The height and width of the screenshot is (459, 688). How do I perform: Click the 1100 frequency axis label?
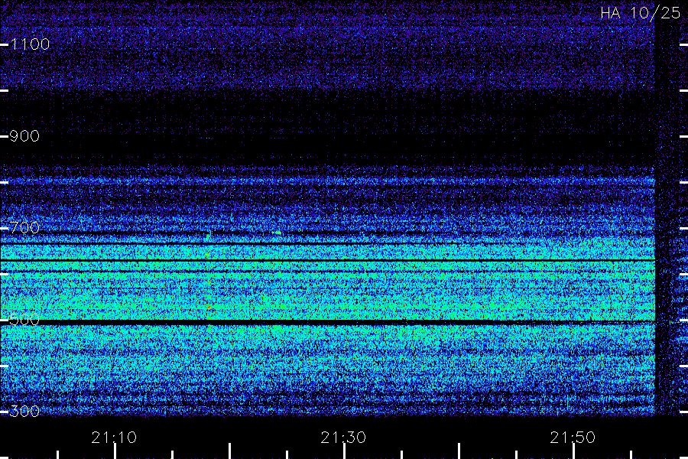(x=30, y=44)
